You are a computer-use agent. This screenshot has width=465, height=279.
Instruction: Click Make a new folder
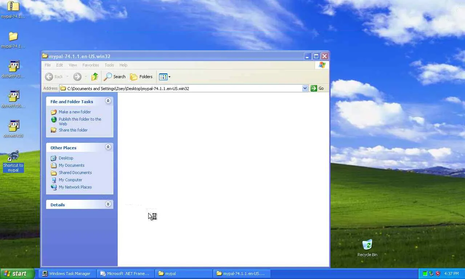tap(75, 112)
